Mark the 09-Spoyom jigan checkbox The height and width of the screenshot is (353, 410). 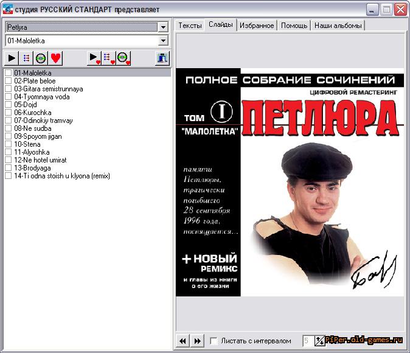tap(9, 136)
